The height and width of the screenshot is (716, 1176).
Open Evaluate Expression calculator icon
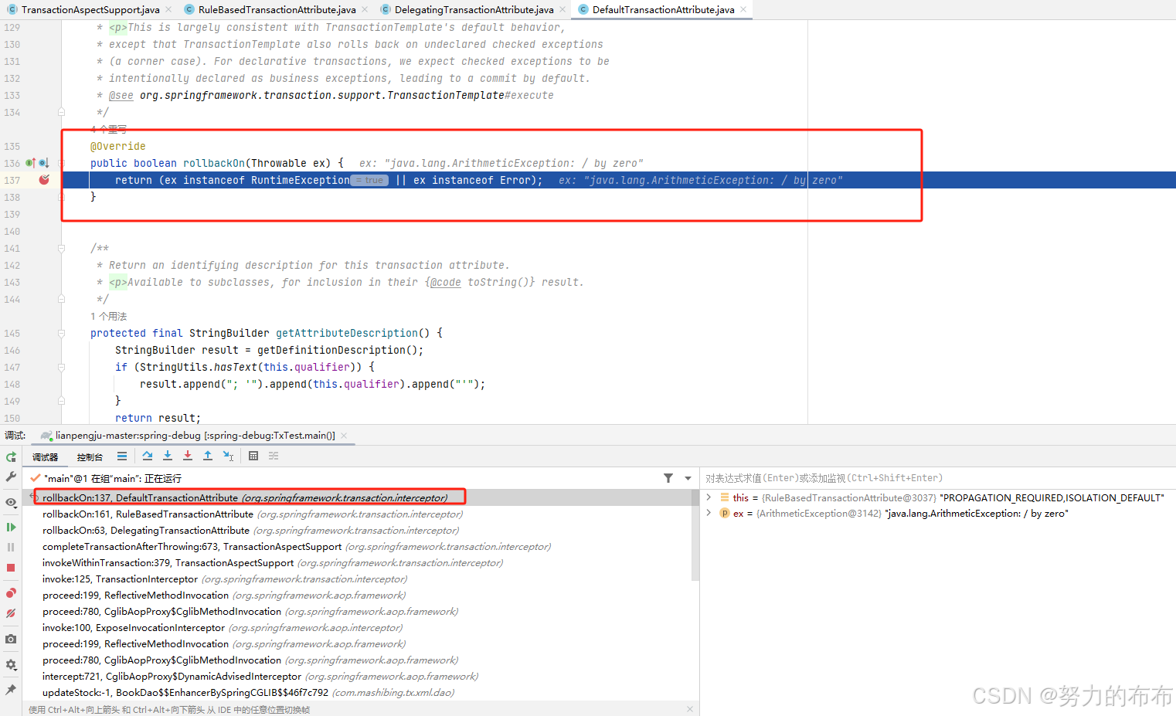(253, 456)
